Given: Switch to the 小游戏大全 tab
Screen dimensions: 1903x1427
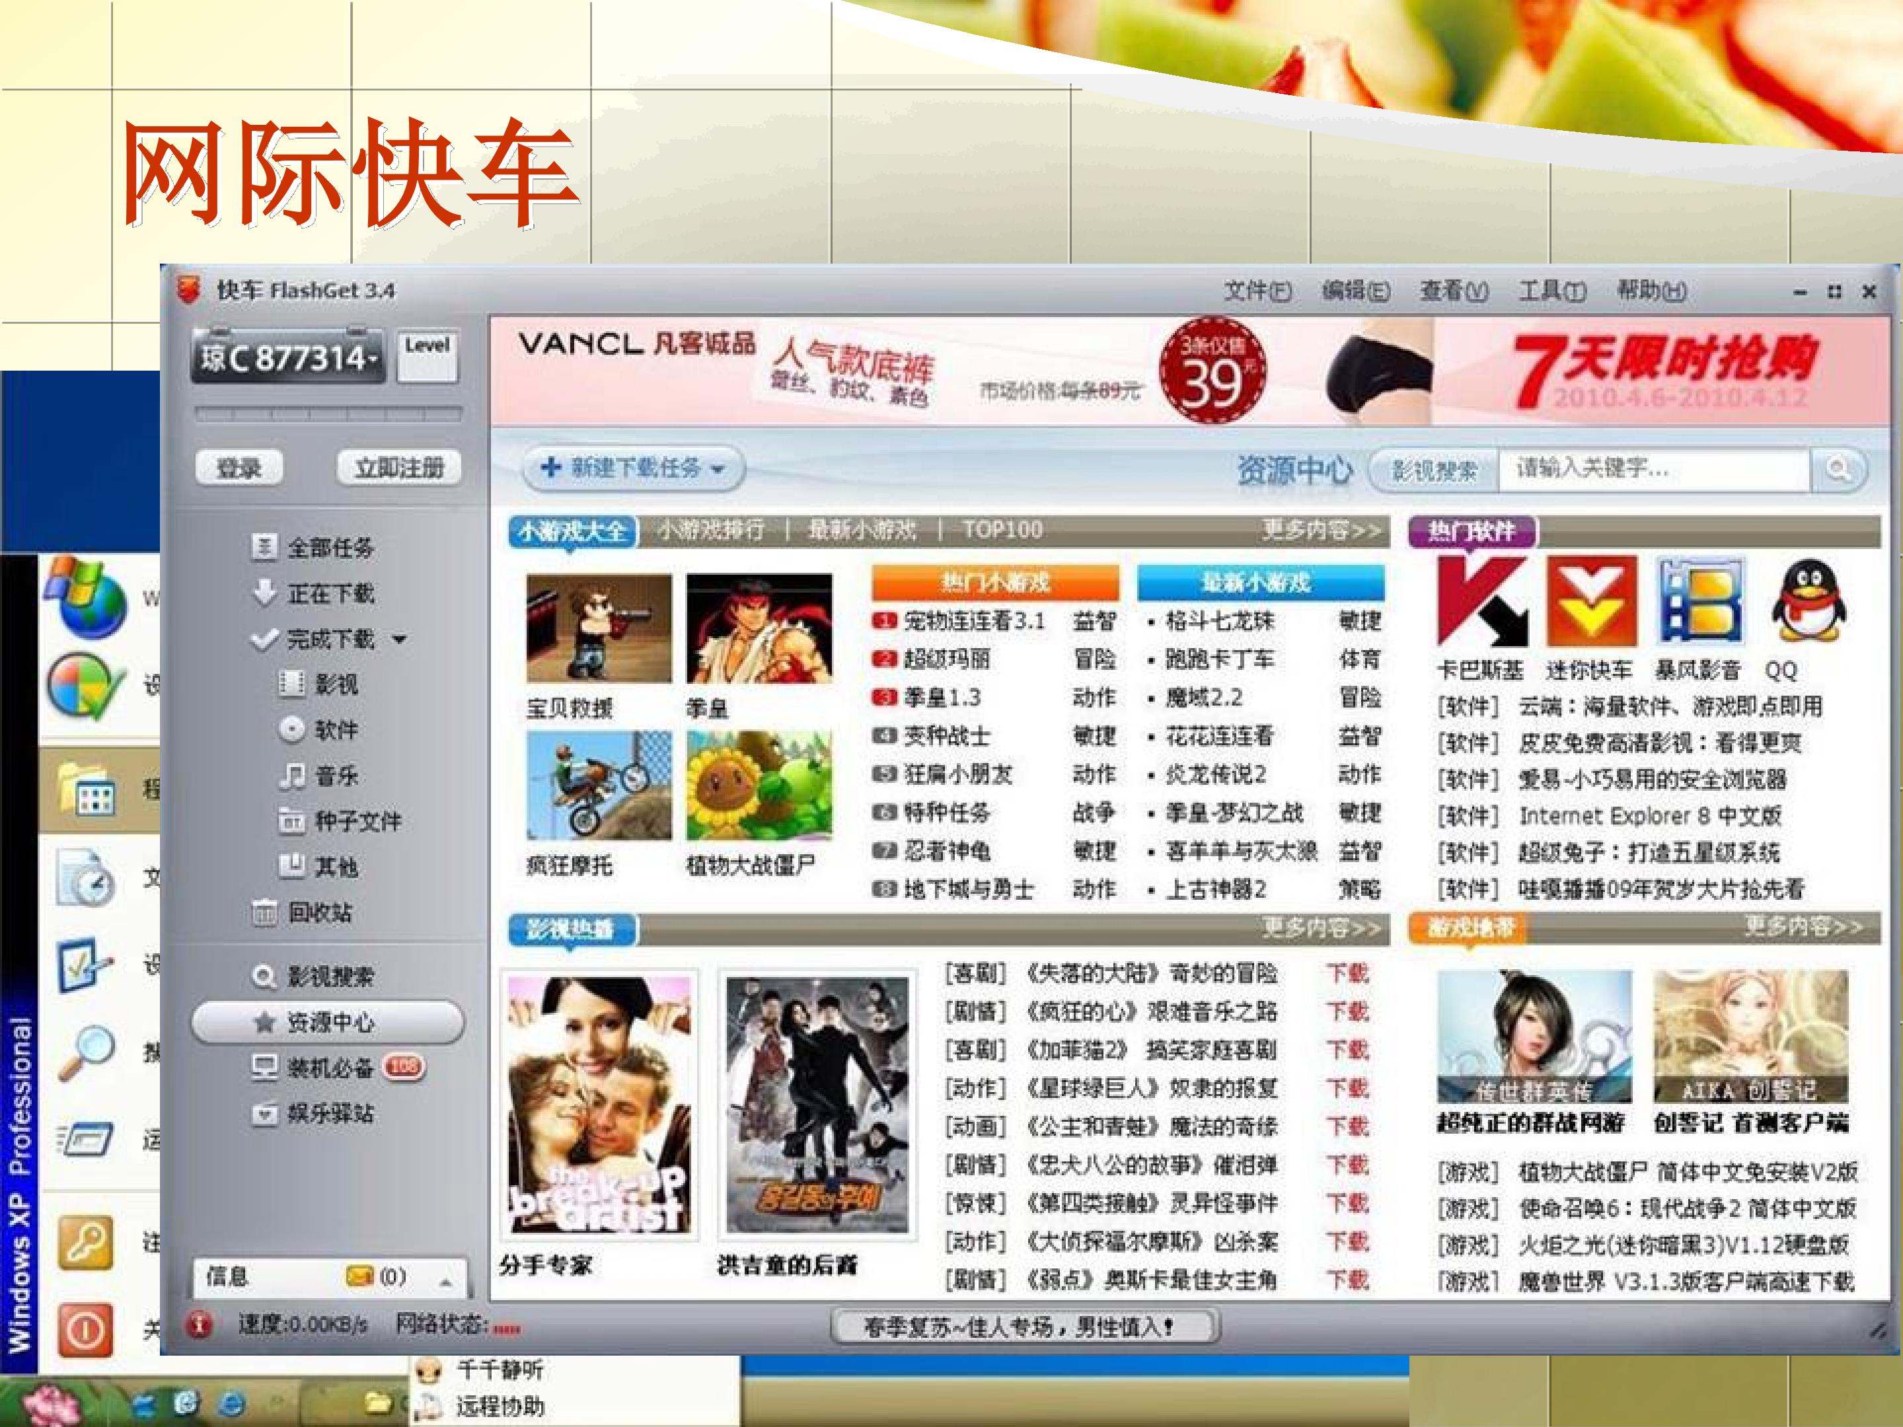Looking at the screenshot, I should click(x=572, y=531).
